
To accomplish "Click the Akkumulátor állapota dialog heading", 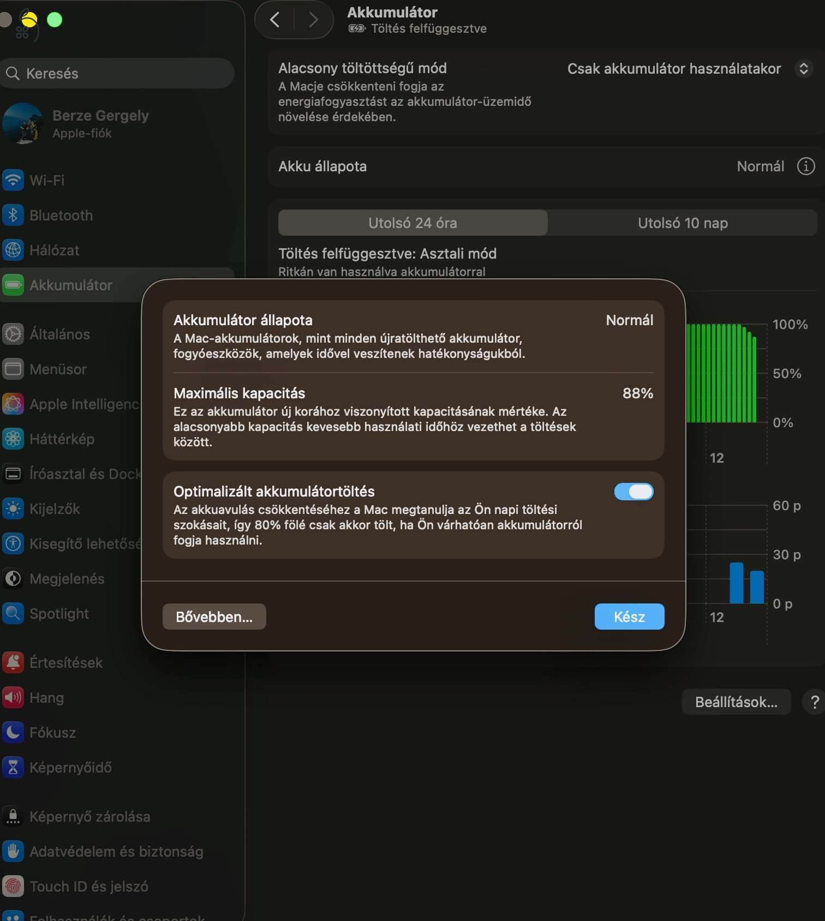I will coord(243,320).
